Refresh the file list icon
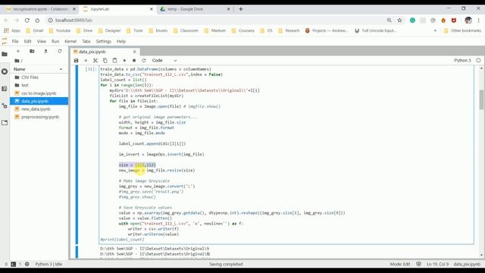The width and height of the screenshot is (485, 273). (x=60, y=51)
